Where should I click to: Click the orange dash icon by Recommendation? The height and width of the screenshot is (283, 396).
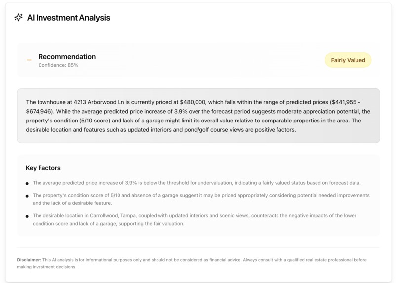click(29, 60)
